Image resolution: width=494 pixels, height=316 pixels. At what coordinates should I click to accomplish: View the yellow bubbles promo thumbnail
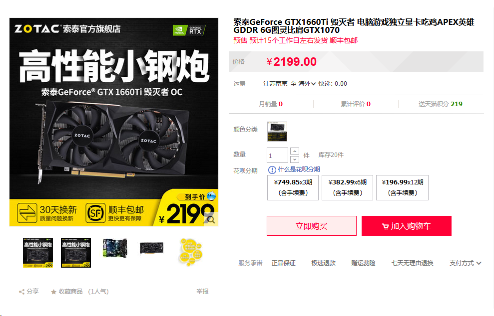tap(191, 252)
